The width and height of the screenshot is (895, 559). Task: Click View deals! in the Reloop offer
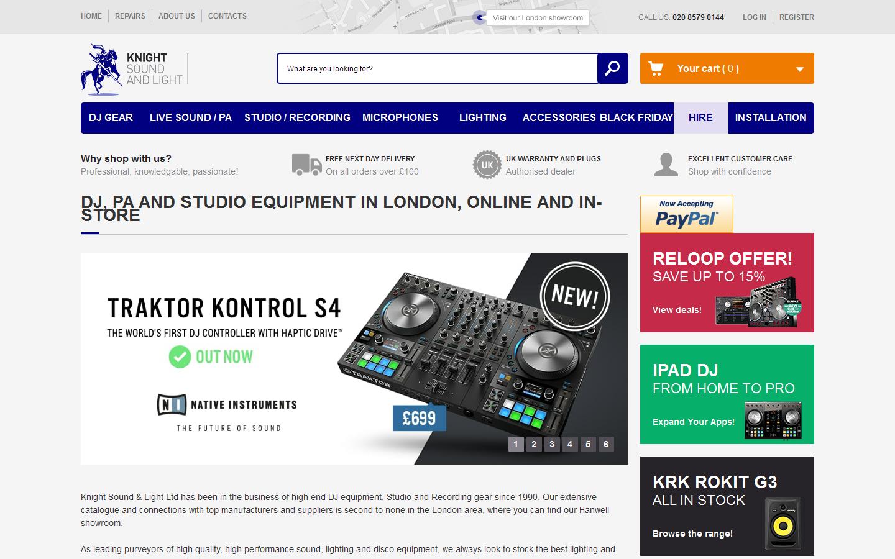click(677, 310)
